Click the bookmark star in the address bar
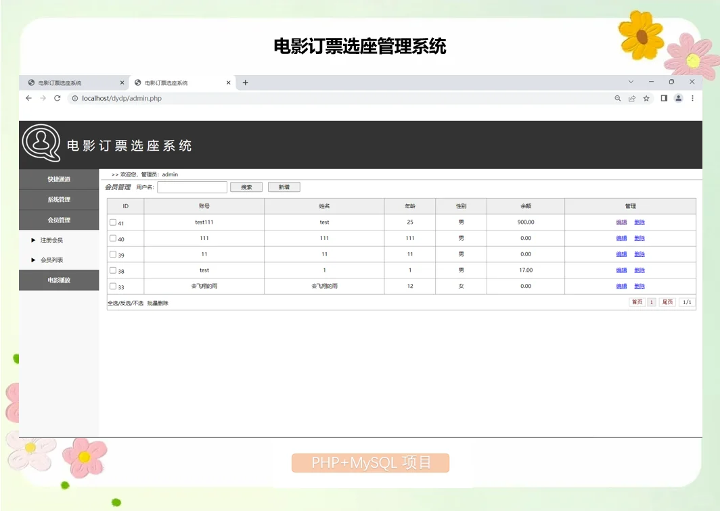The image size is (720, 511). tap(646, 98)
